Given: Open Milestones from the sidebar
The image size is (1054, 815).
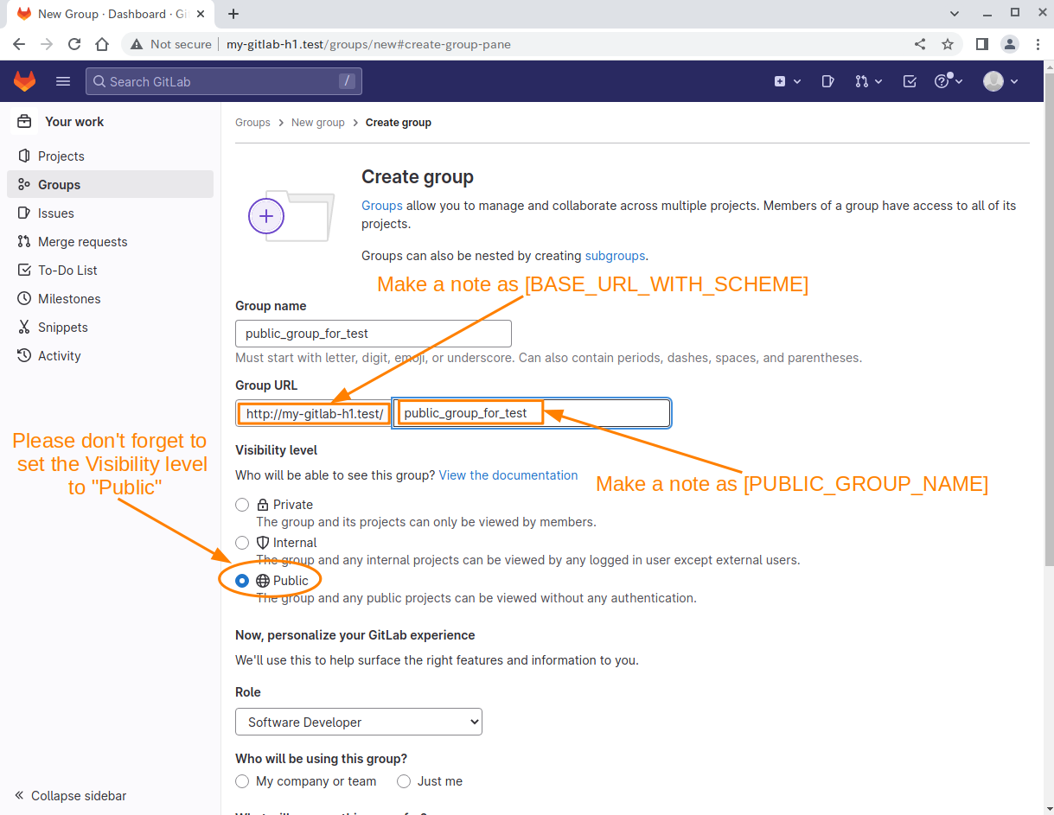Looking at the screenshot, I should tap(69, 299).
